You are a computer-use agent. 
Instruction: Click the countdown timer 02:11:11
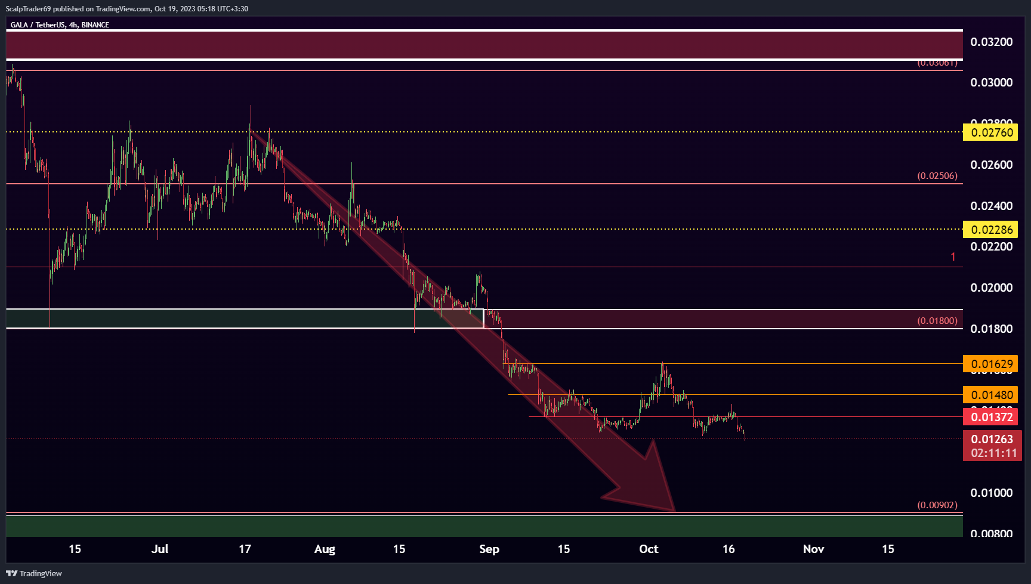[x=994, y=453]
